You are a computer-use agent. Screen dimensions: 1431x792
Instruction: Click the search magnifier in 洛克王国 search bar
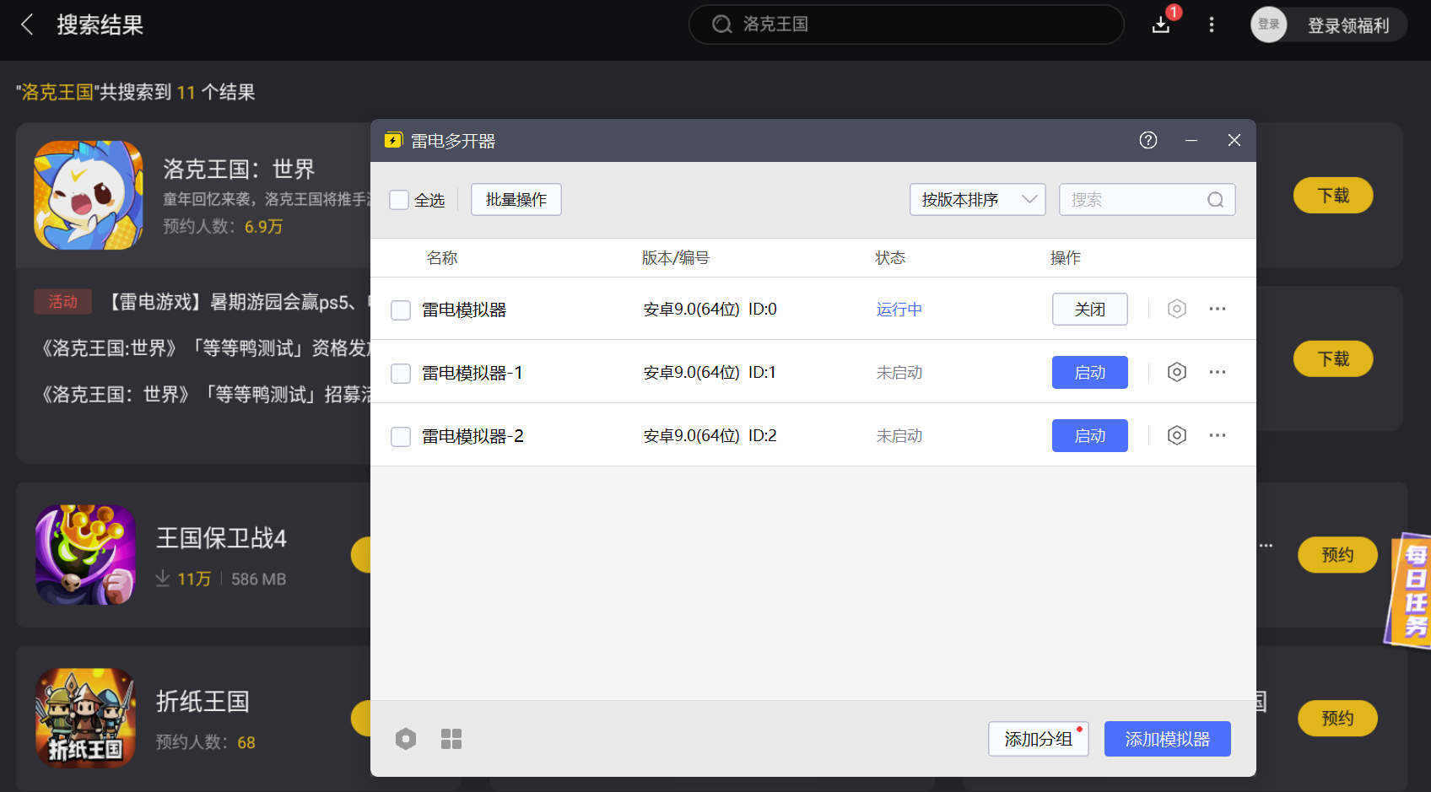coord(721,24)
